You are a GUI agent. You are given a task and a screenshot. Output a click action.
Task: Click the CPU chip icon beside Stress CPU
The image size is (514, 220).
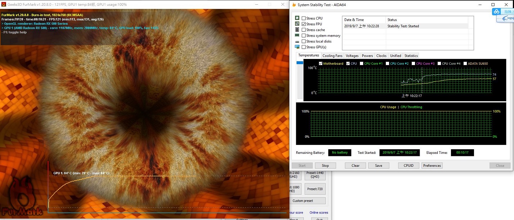point(297,18)
